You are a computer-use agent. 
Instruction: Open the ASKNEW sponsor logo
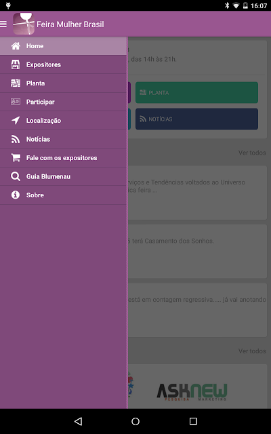pos(192,392)
